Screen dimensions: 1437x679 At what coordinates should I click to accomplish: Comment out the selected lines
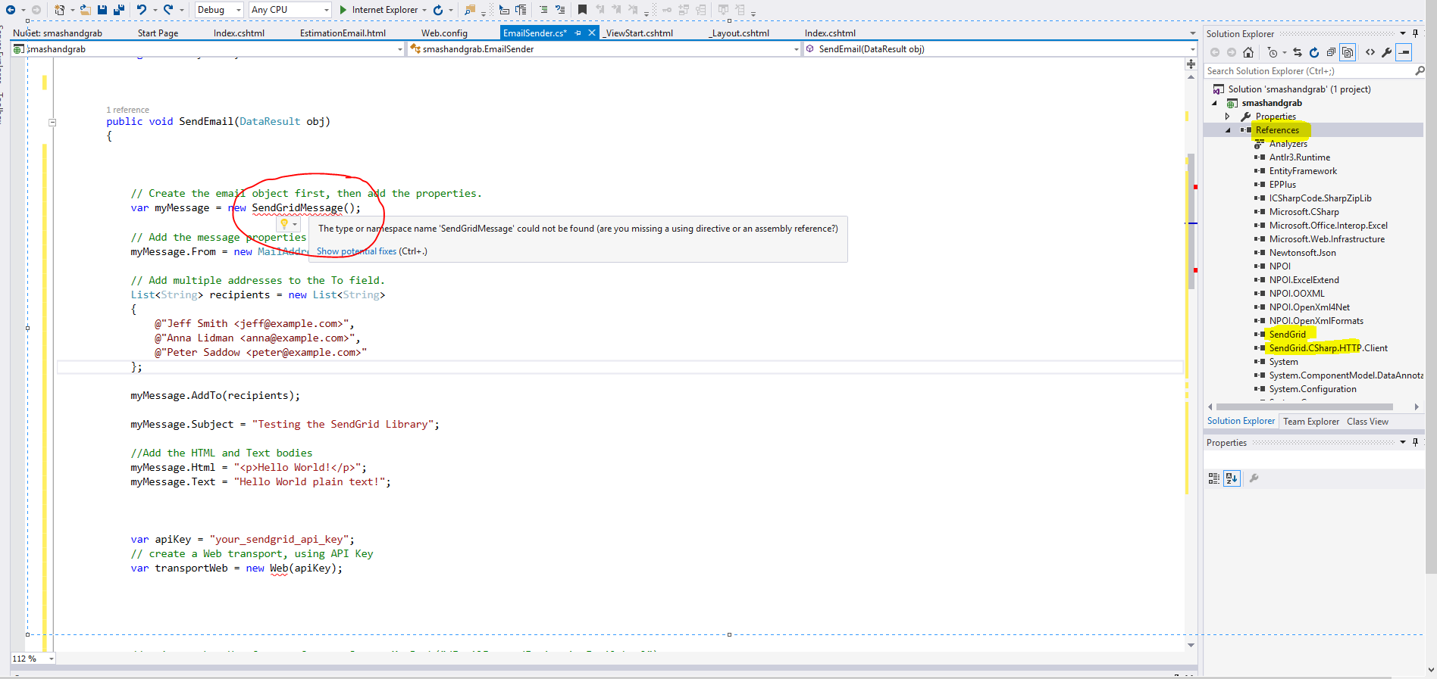(x=543, y=10)
